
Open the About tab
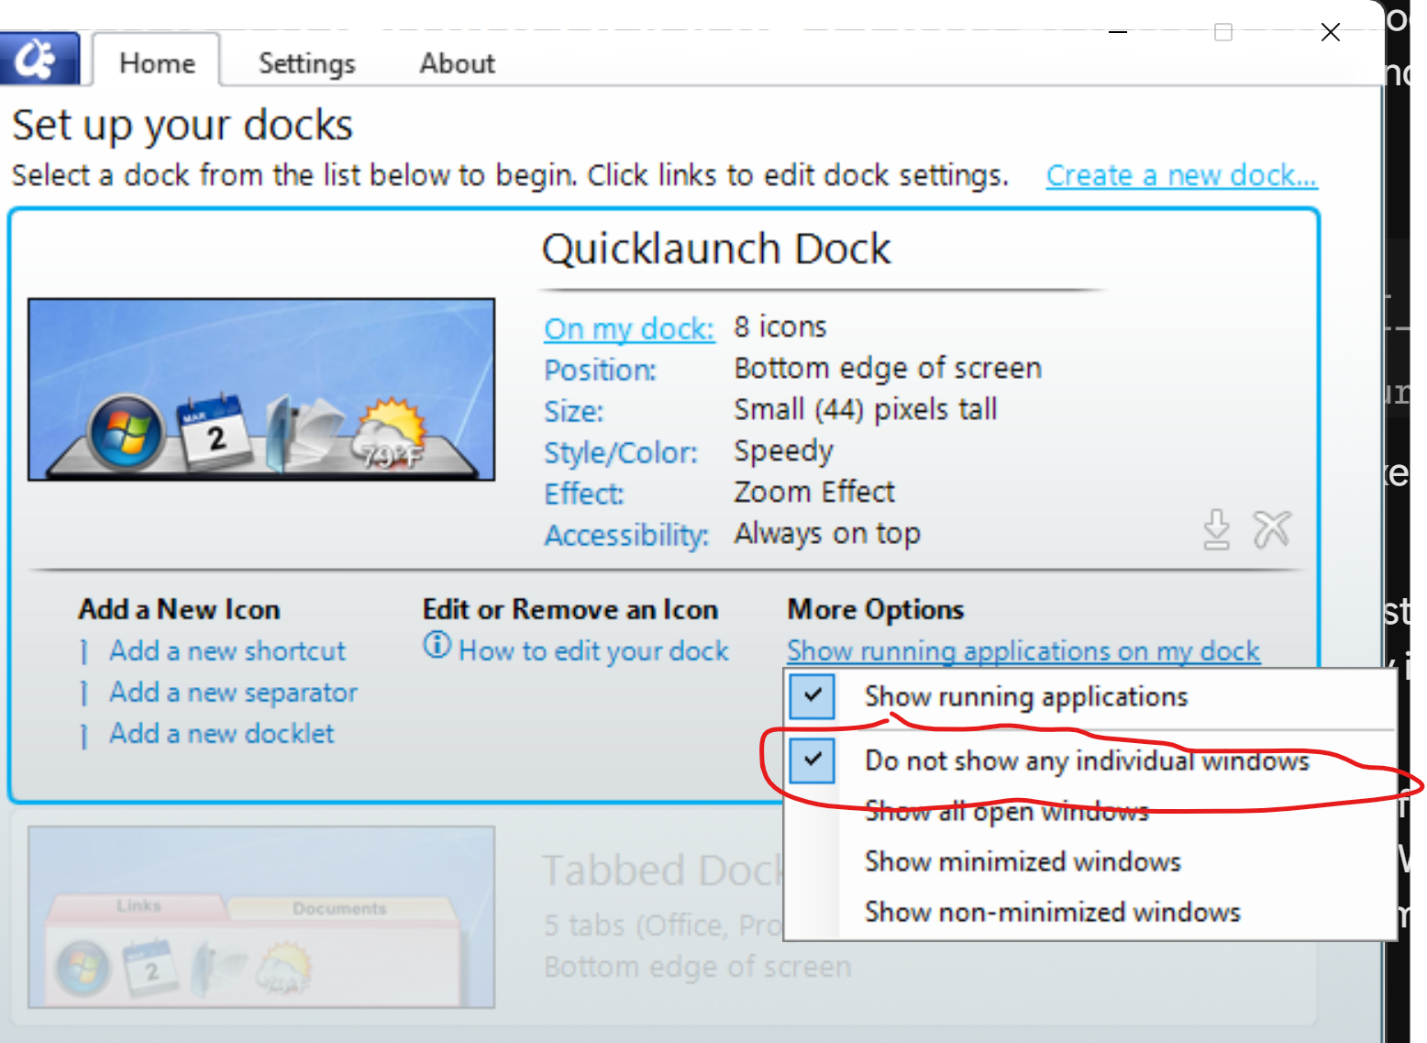(457, 63)
